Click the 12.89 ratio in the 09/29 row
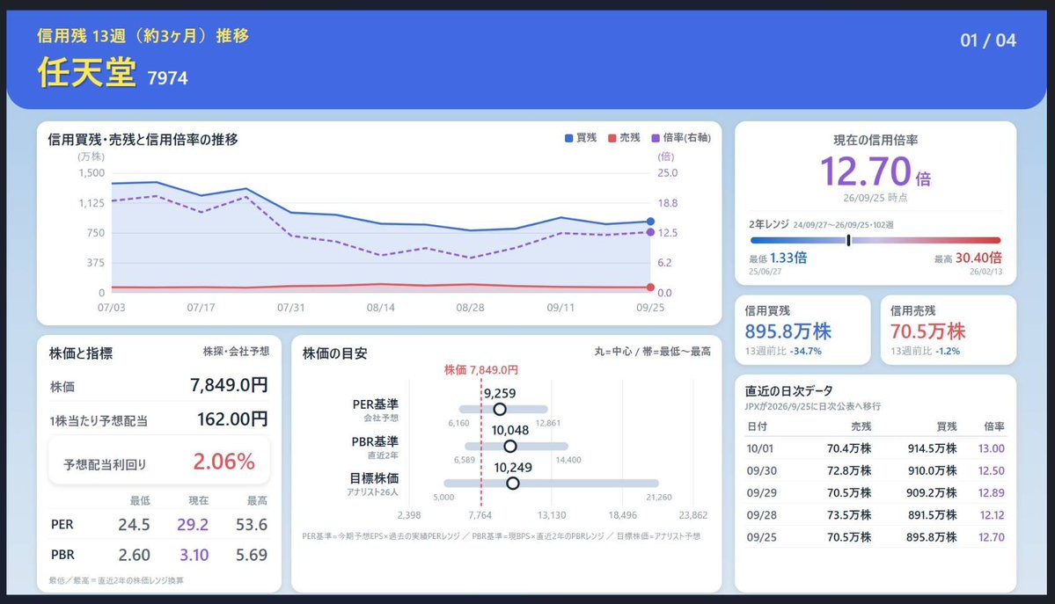Viewport: 1055px width, 604px height. [991, 493]
